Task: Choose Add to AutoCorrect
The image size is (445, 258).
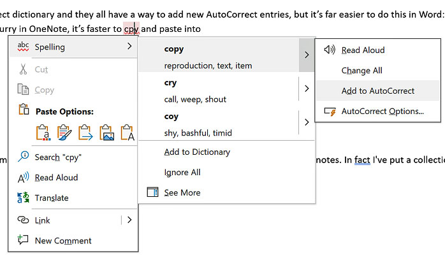Action: [377, 90]
